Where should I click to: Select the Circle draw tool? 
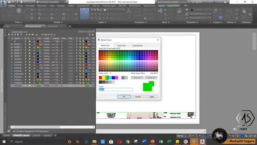19,11
